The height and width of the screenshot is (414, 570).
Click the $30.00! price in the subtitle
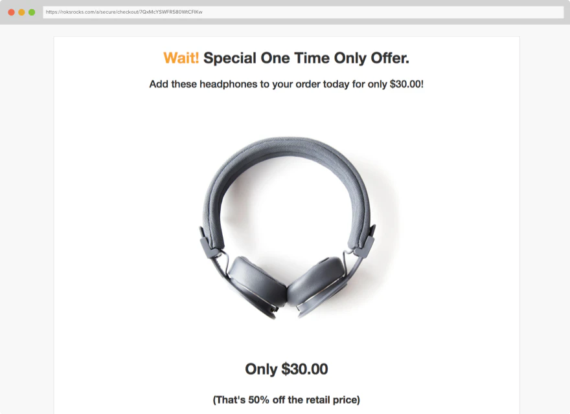click(406, 84)
